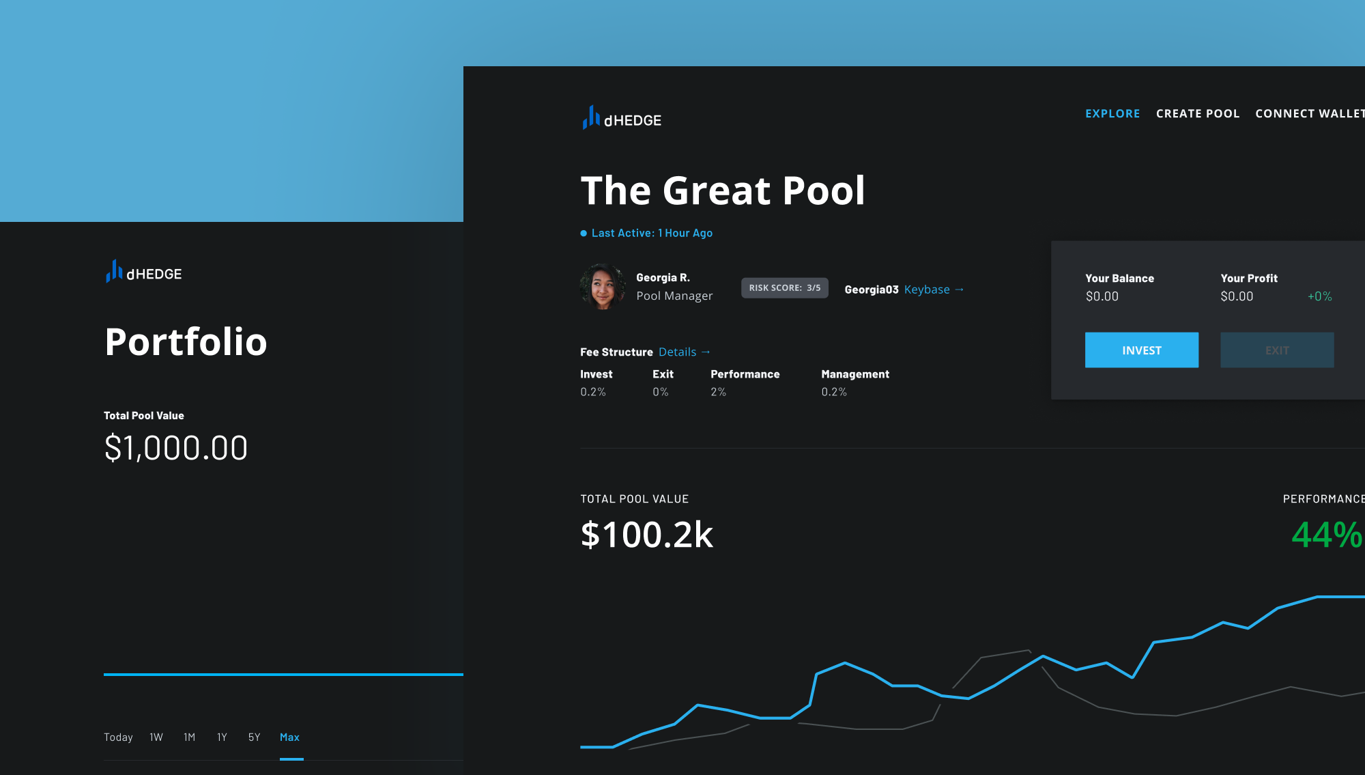Click the dHEDGE logo in pool page header
Screen dimensions: 1365x775
tap(621, 118)
